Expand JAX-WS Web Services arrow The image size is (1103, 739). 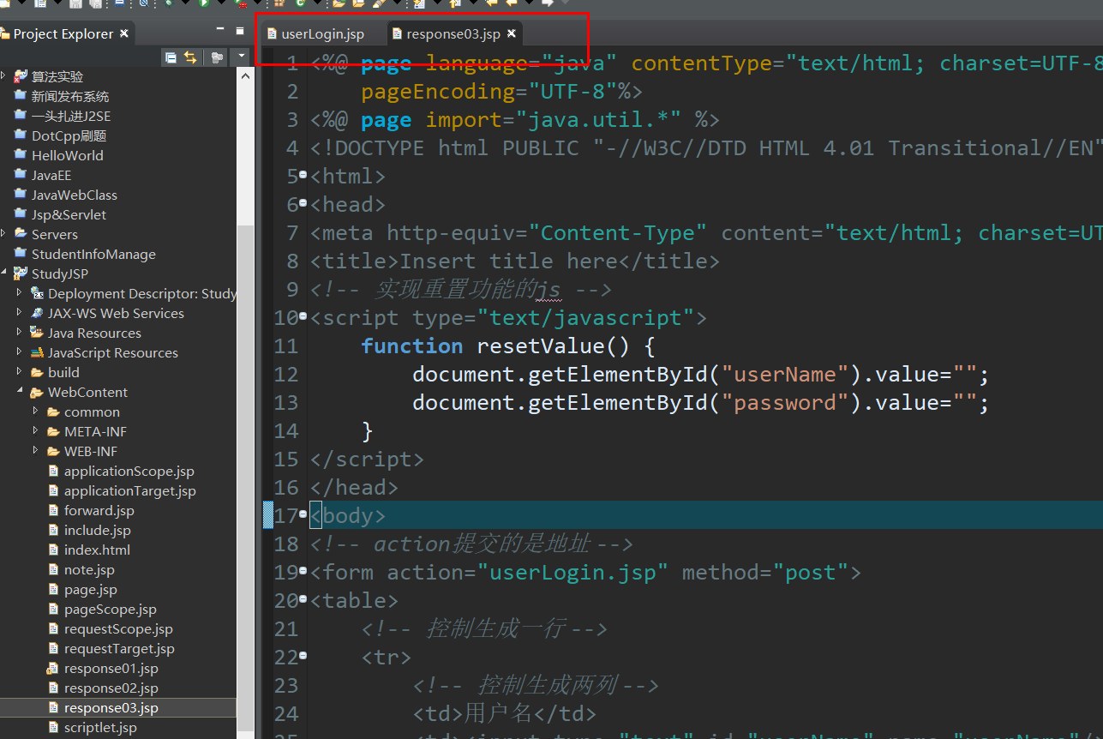(x=20, y=313)
